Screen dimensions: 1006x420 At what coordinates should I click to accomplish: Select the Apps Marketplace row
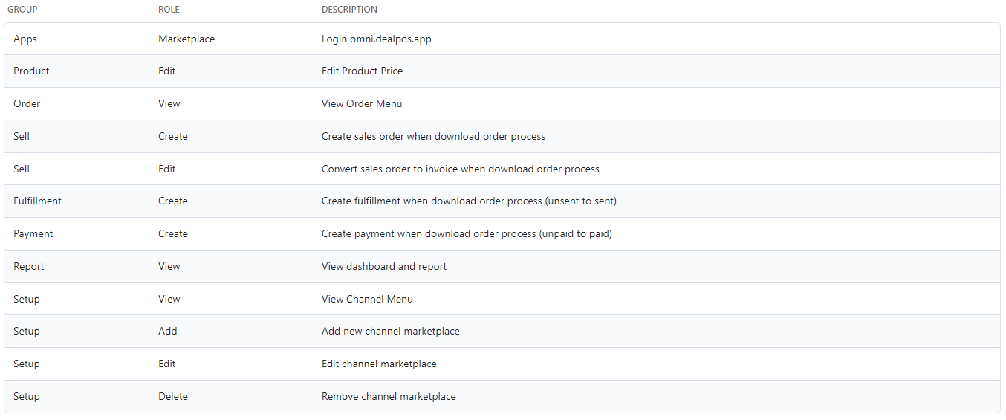(502, 39)
